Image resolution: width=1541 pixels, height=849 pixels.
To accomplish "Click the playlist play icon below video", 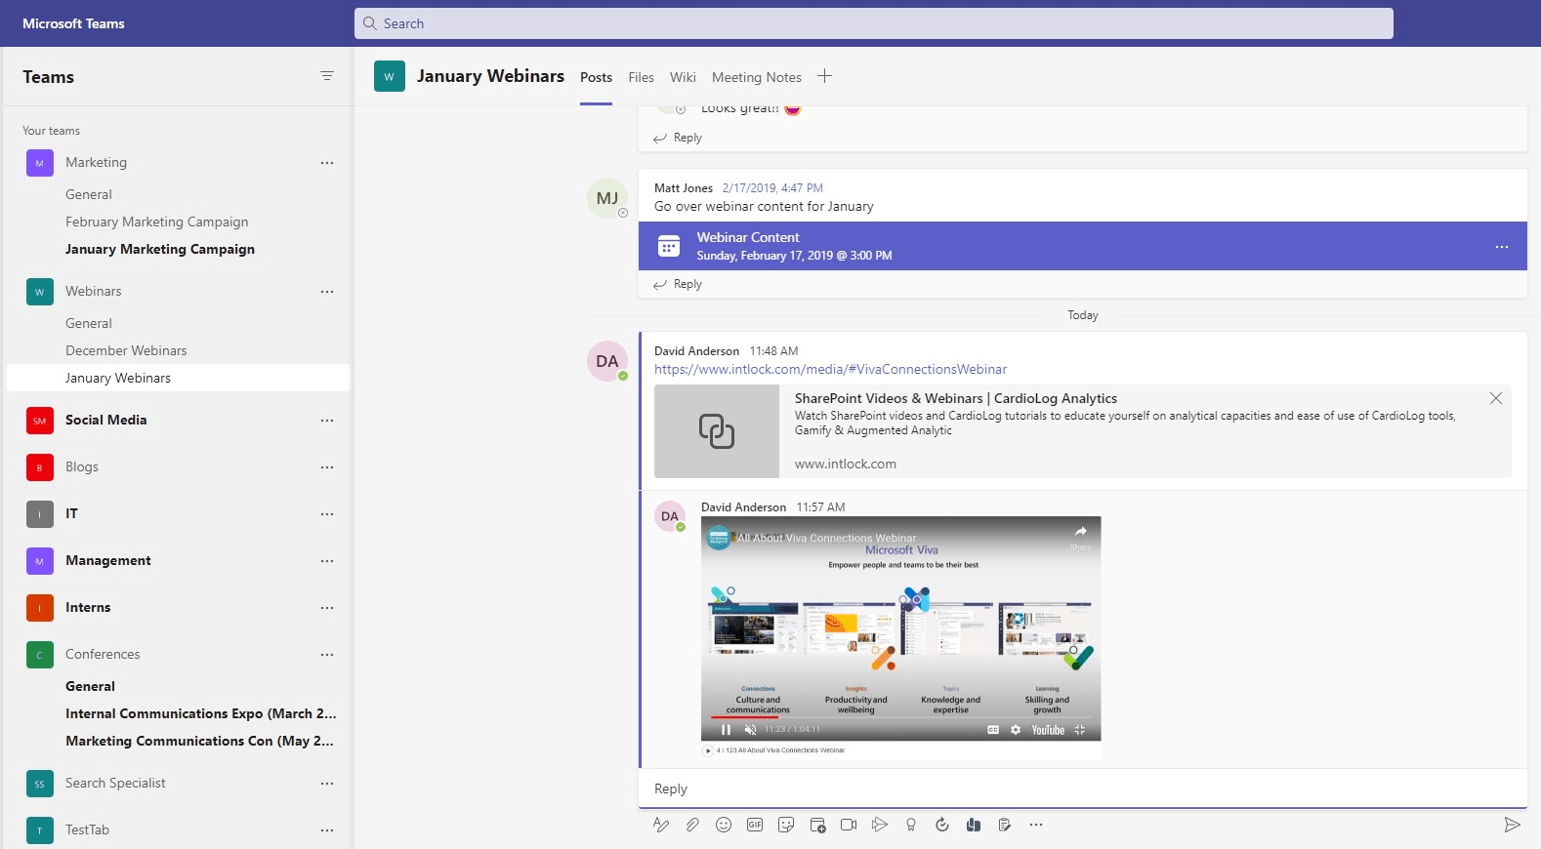I will coord(708,750).
